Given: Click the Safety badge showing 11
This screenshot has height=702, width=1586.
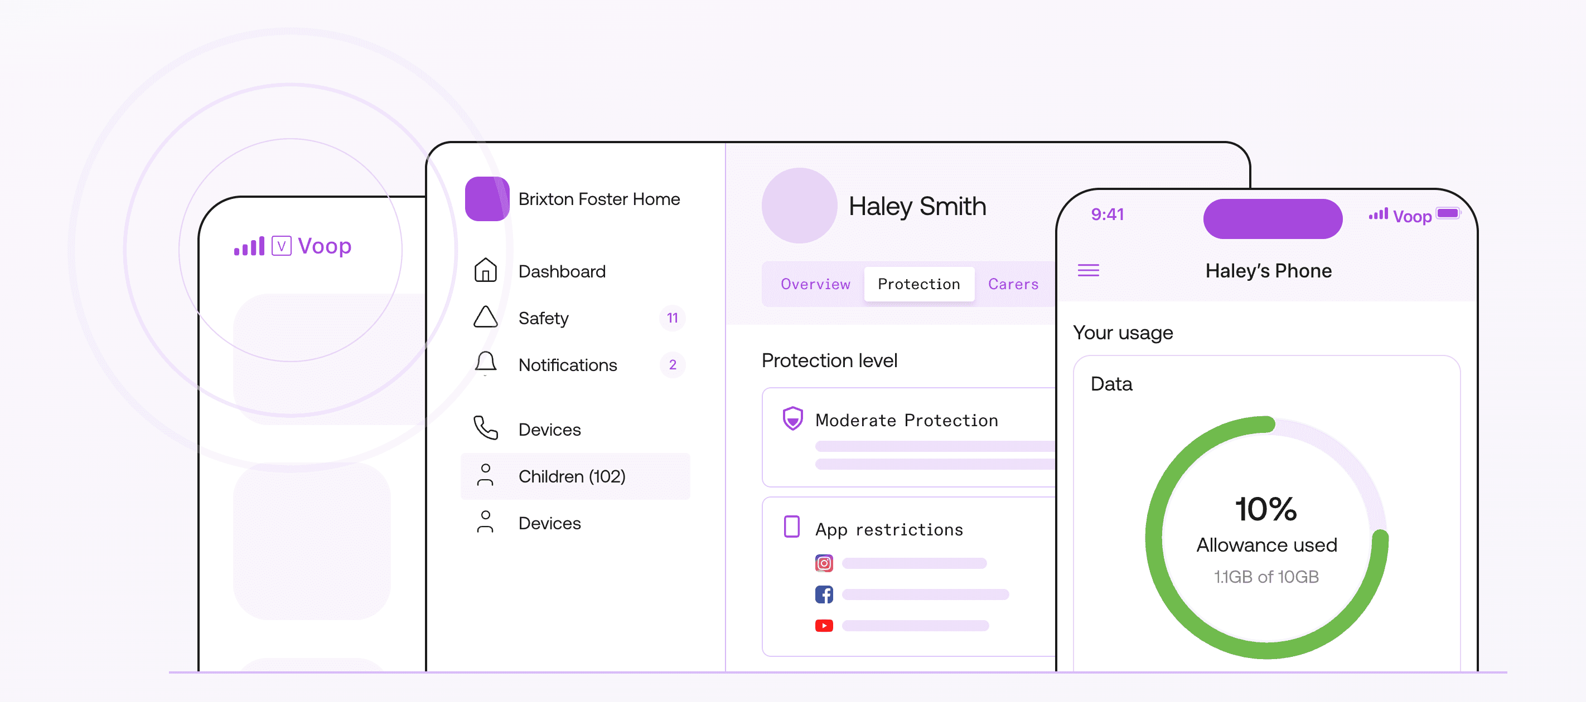Looking at the screenshot, I should 673,318.
